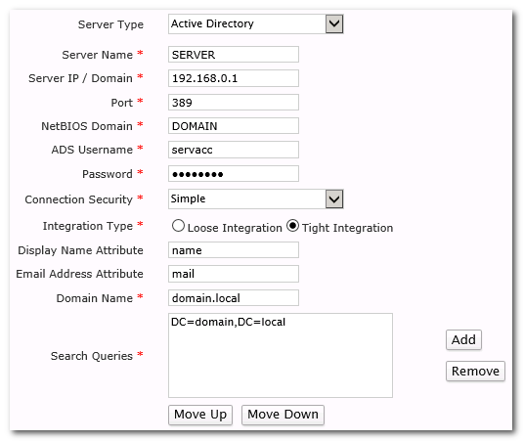Click the Add button
Image resolution: width=523 pixels, height=441 pixels.
[x=463, y=340]
